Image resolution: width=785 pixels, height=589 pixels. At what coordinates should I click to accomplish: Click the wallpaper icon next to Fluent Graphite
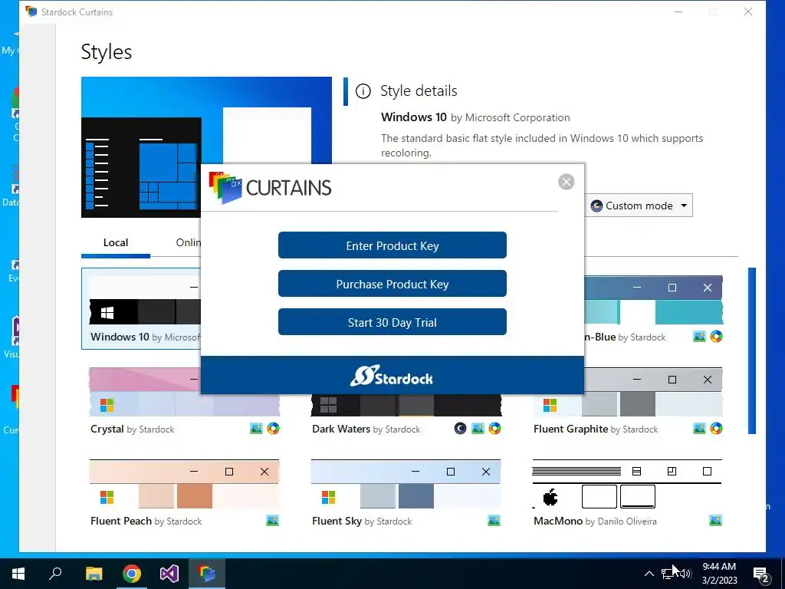coord(699,429)
